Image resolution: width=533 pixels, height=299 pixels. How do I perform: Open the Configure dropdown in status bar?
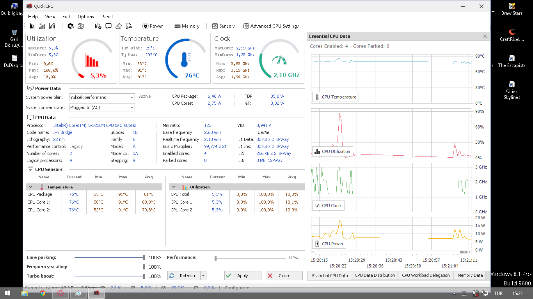[x=236, y=288]
